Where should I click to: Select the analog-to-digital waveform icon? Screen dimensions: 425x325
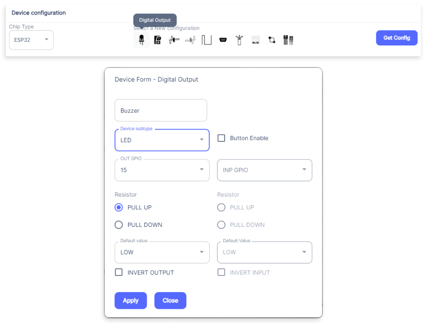174,40
